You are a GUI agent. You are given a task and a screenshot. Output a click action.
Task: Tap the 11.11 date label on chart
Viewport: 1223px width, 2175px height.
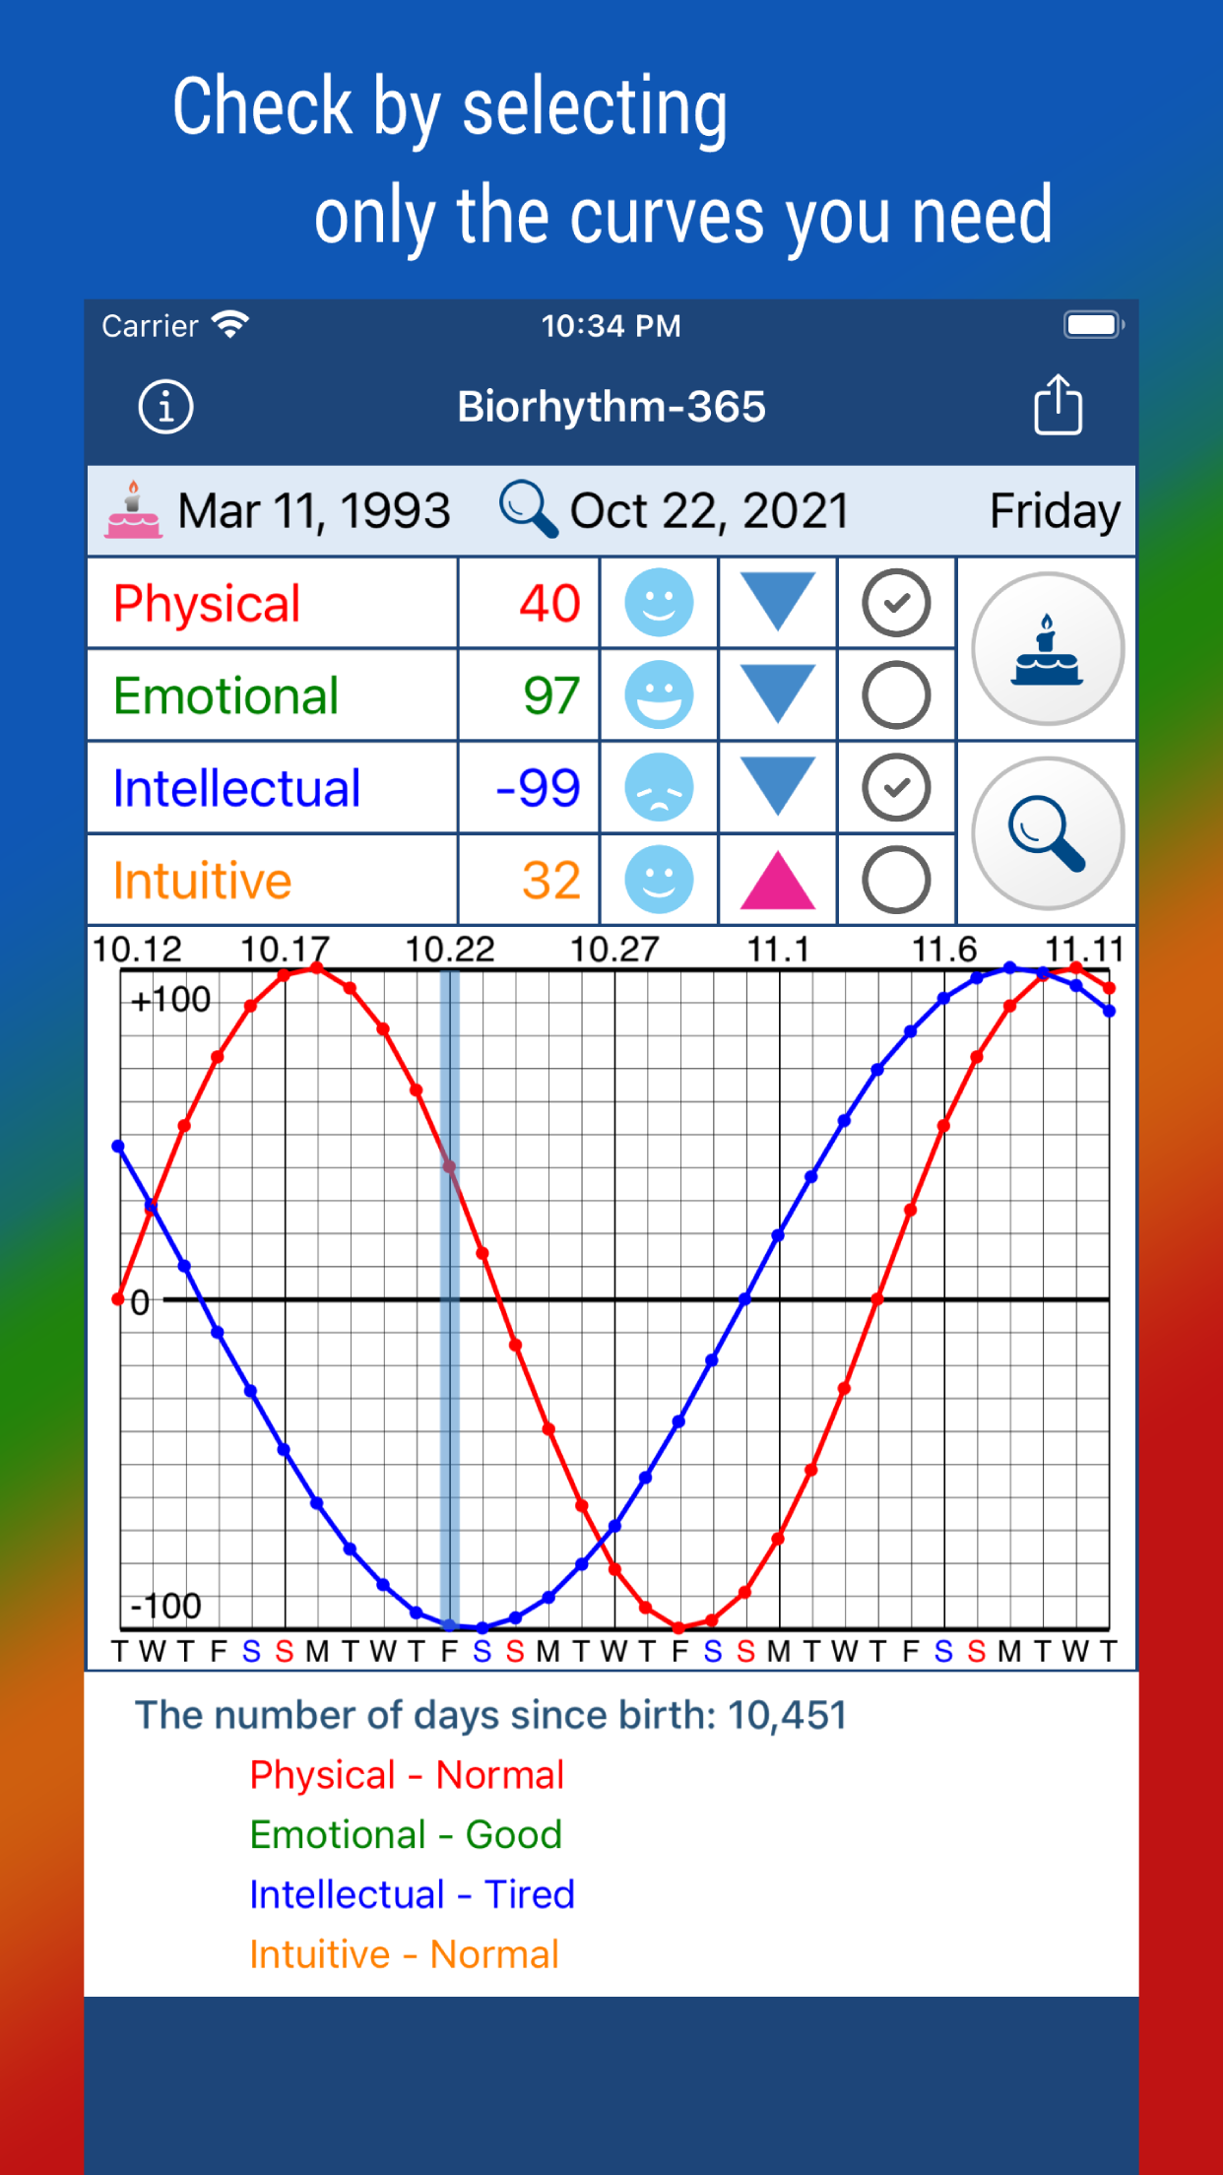pyautogui.click(x=1084, y=950)
